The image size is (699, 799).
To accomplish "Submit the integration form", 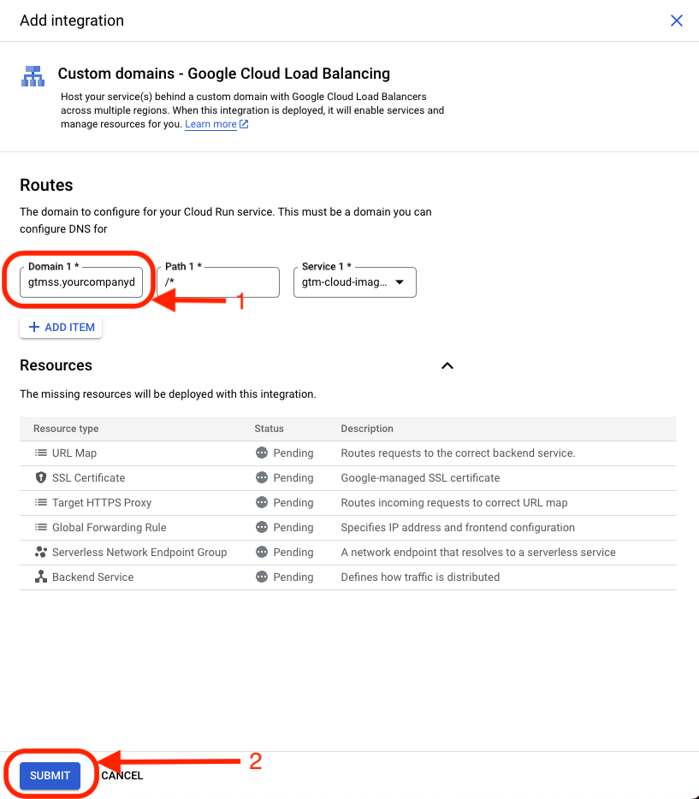I will coord(50,776).
